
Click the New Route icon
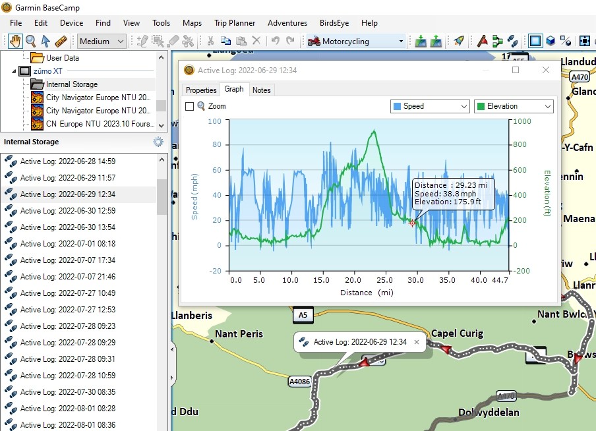pos(498,41)
